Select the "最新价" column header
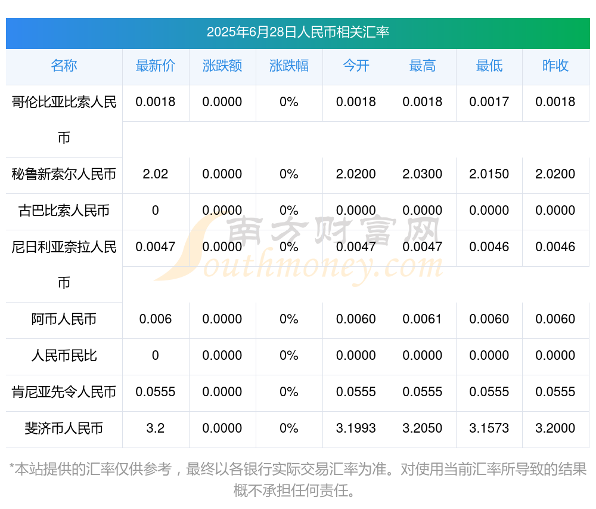 pos(156,66)
